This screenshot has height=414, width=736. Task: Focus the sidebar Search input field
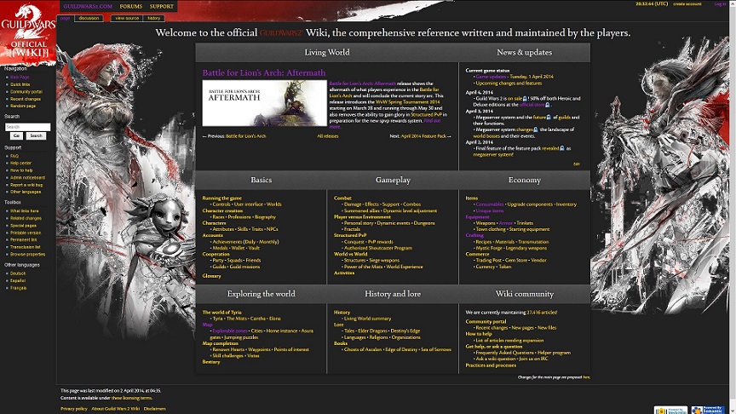[28, 127]
